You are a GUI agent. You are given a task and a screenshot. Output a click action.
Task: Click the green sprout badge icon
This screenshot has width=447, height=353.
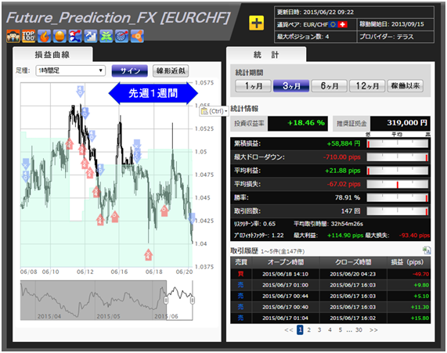click(x=106, y=36)
